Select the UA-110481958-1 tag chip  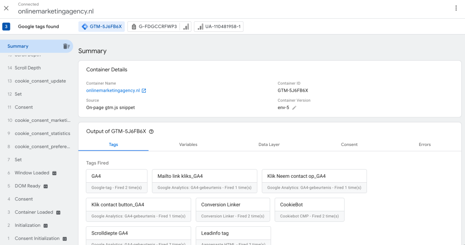218,26
